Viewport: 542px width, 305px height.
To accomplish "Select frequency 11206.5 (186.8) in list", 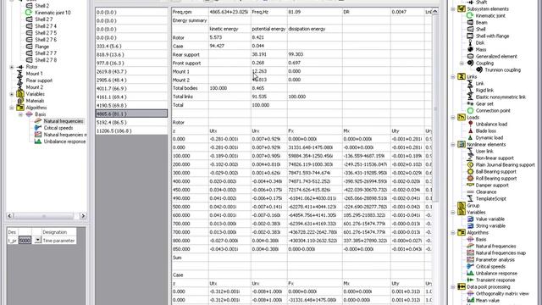I will [x=131, y=131].
